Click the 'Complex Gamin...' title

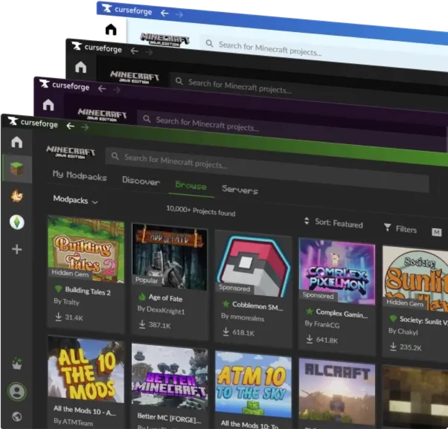tap(342, 314)
